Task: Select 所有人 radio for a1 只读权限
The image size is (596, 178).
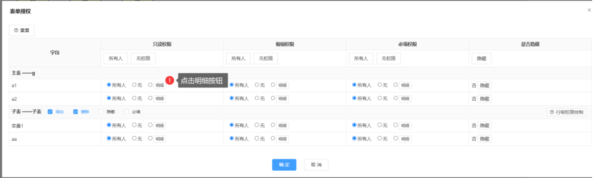Action: [109, 85]
